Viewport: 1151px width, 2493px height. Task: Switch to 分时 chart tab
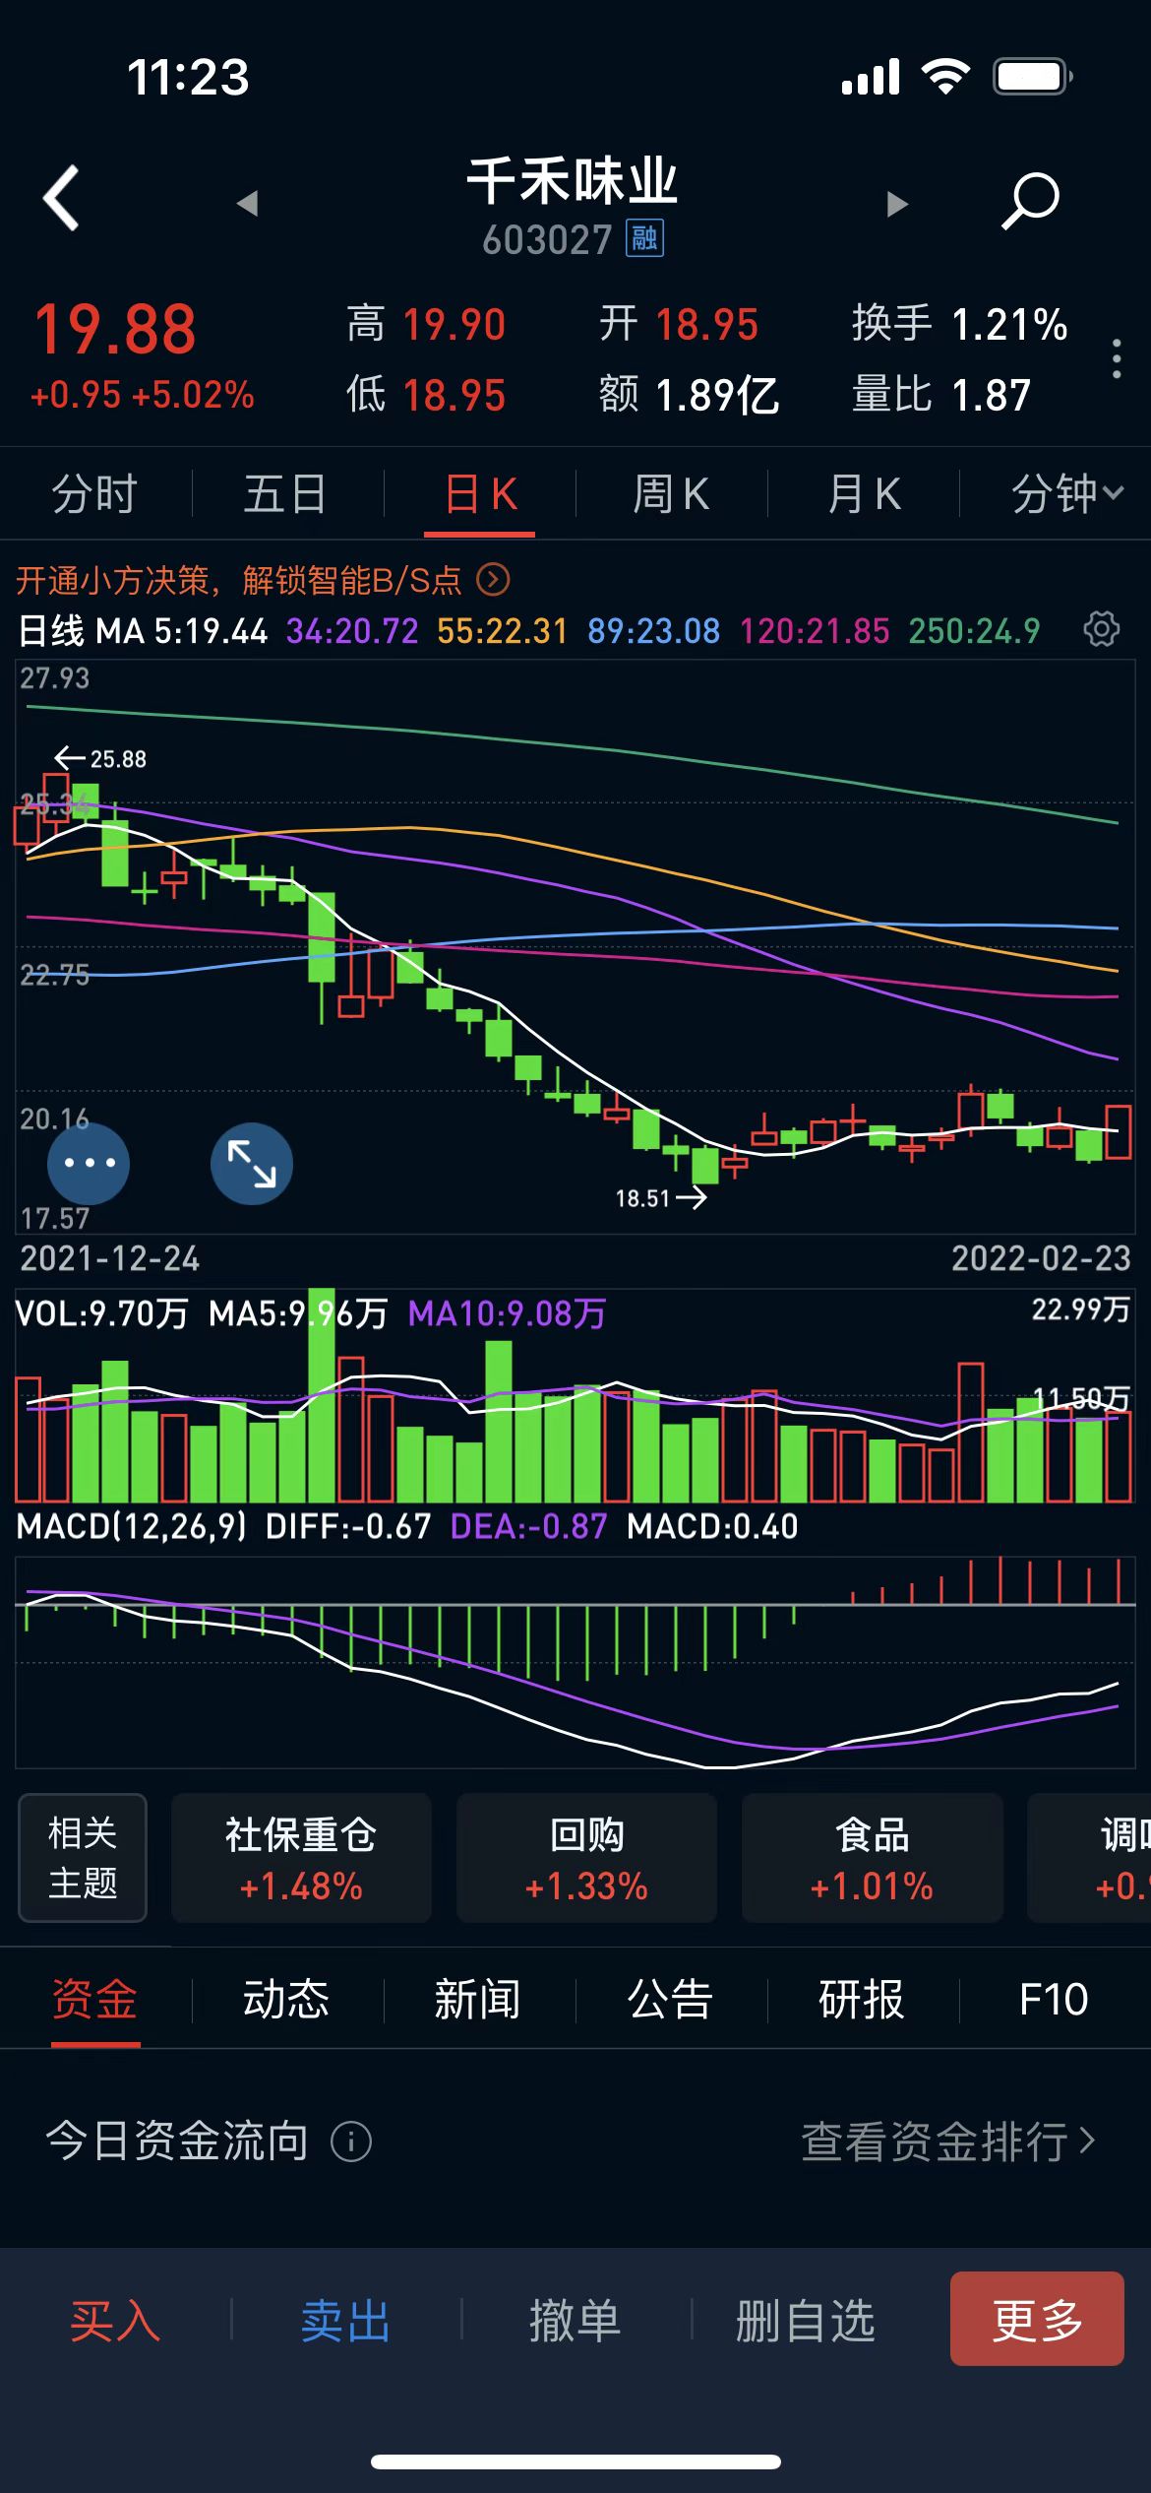[94, 493]
